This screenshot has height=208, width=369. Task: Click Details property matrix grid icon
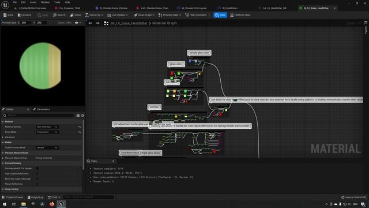pyautogui.click(x=78, y=116)
